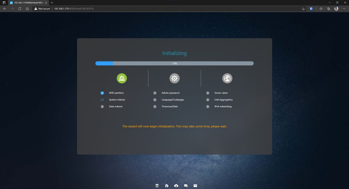
Task: Click the Not secure warning indicator
Action: point(42,9)
